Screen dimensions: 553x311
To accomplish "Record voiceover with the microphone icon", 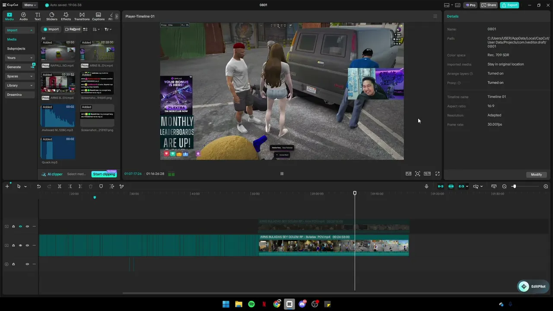I will point(426,186).
